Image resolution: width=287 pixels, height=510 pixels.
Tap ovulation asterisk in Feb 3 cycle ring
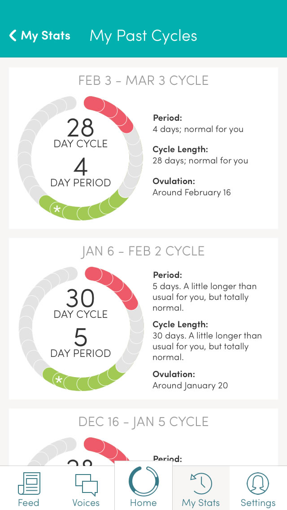[57, 209]
